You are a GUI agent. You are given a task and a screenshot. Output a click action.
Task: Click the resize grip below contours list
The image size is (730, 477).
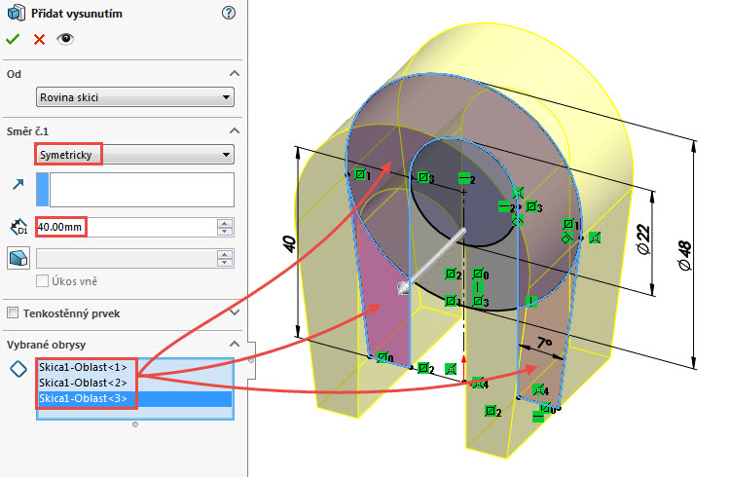[x=135, y=424]
